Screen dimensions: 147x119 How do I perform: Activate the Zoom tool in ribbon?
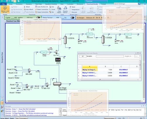(52, 9)
